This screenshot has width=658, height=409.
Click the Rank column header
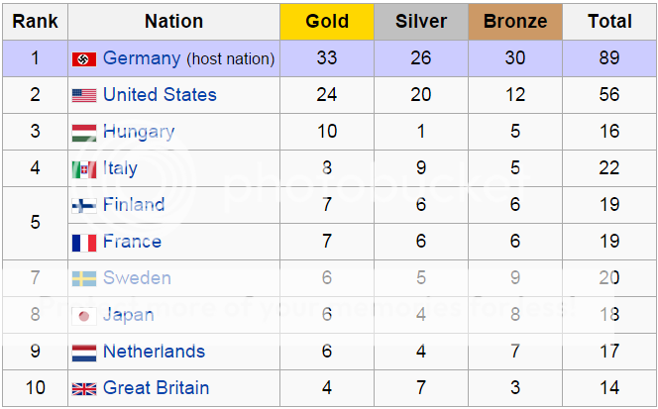pos(35,21)
